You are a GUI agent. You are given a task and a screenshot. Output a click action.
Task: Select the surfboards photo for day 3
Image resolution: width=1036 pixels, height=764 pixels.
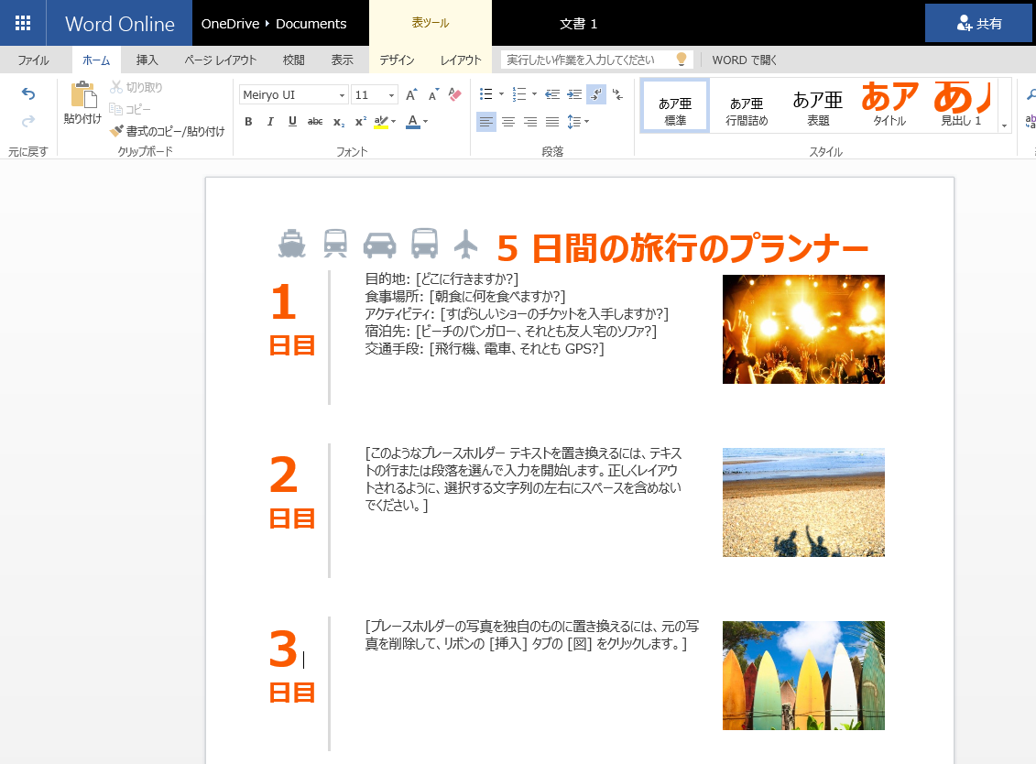click(803, 675)
